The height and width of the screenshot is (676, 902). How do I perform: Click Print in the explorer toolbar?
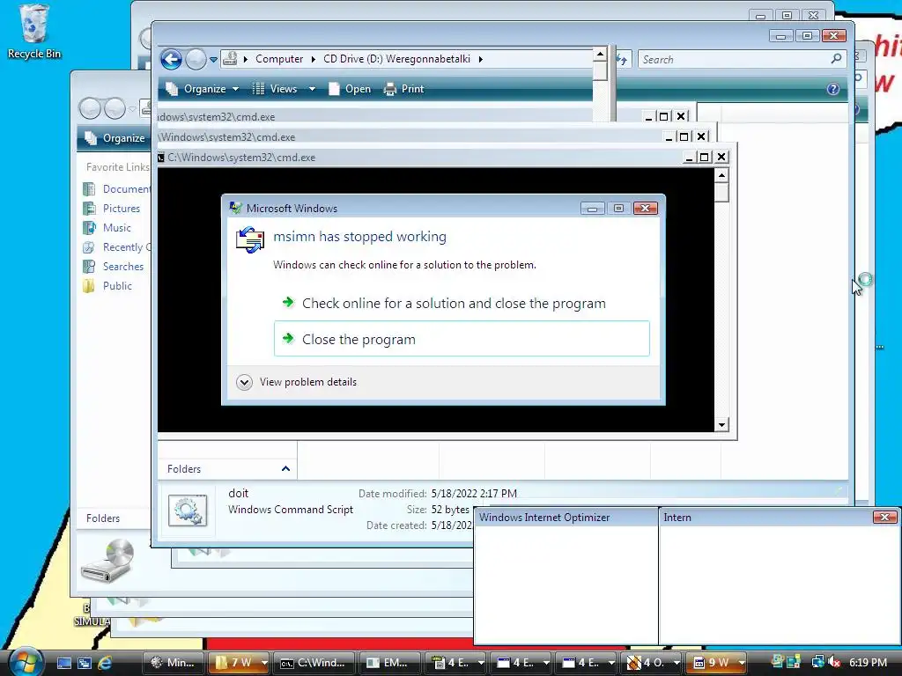tap(403, 89)
